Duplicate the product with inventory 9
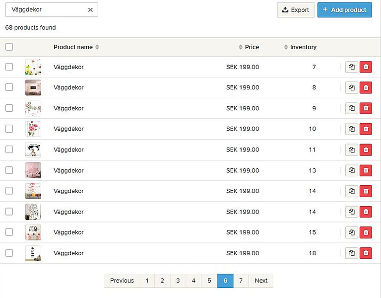Viewport: 381px width, 298px height. (x=352, y=108)
